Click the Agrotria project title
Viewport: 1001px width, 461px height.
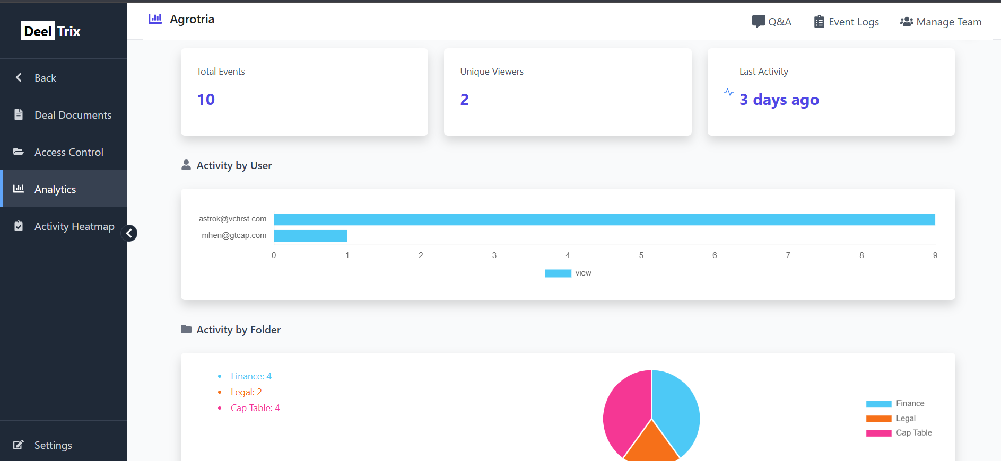[192, 20]
